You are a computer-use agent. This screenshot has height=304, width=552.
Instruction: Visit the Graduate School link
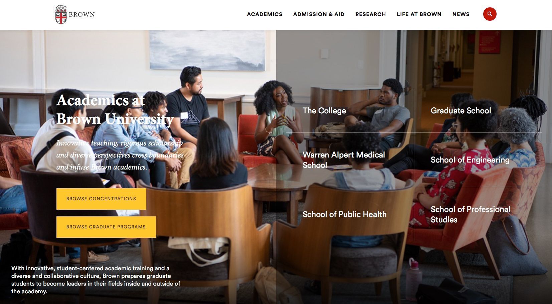pos(461,111)
